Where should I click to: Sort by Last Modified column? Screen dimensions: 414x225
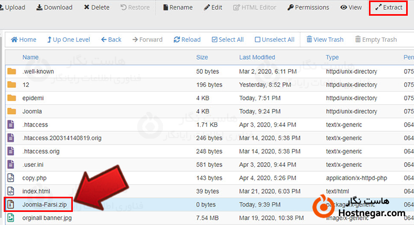pos(257,57)
